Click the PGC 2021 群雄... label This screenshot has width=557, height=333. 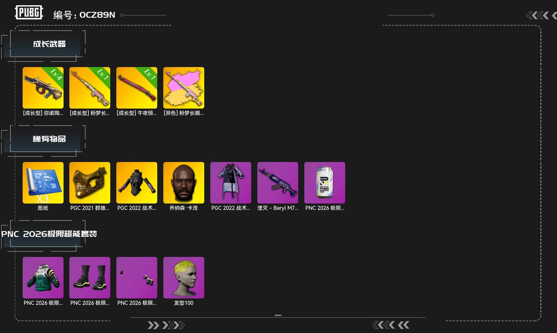90,208
